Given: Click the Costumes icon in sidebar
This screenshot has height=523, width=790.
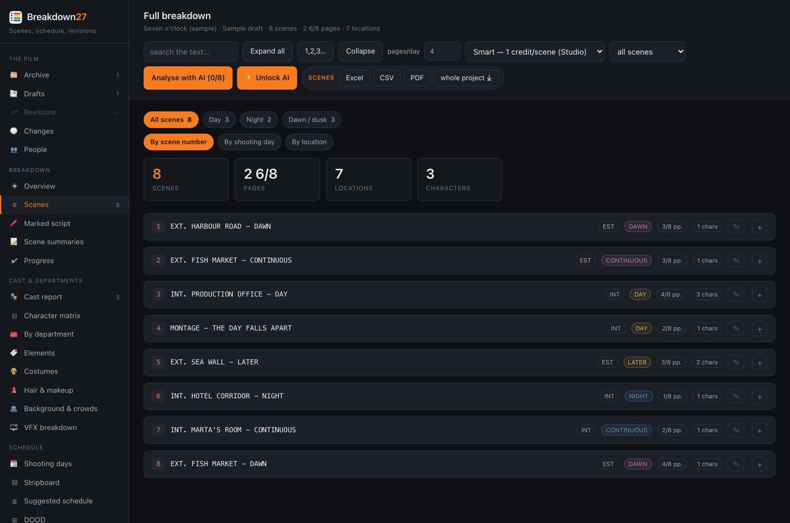Looking at the screenshot, I should click(x=14, y=371).
